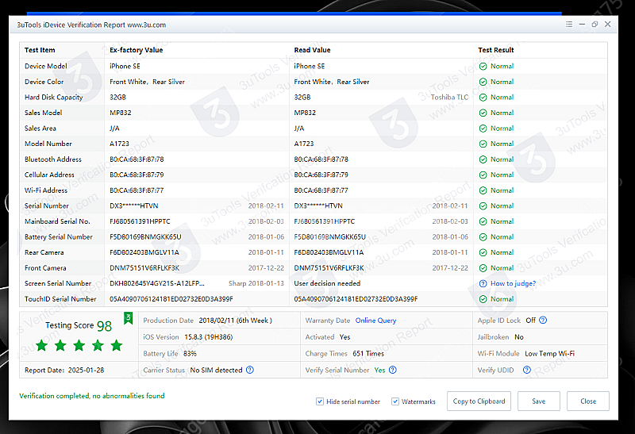Click the Sales Model Normal check icon
635x434 pixels.
tap(483, 113)
